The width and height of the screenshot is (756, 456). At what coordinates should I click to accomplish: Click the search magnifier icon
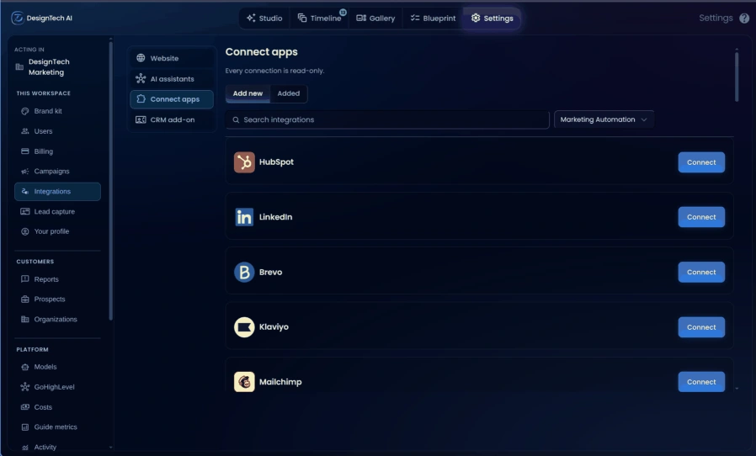pos(236,120)
